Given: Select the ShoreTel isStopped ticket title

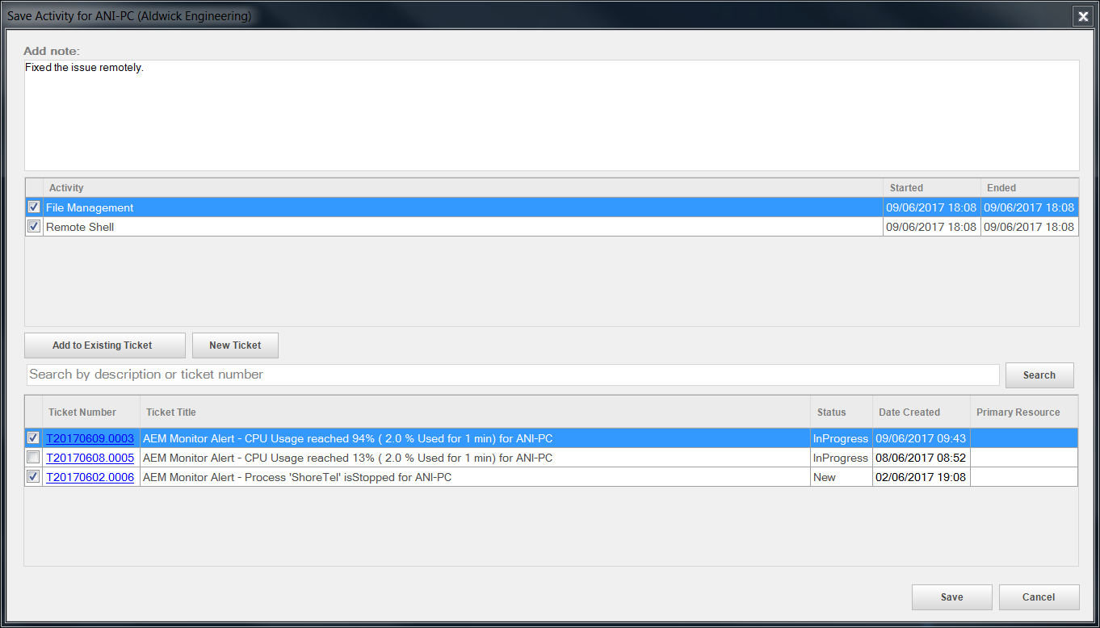Looking at the screenshot, I should click(297, 477).
